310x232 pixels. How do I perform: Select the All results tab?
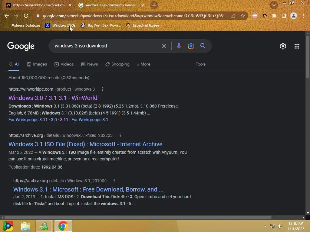tap(14, 64)
